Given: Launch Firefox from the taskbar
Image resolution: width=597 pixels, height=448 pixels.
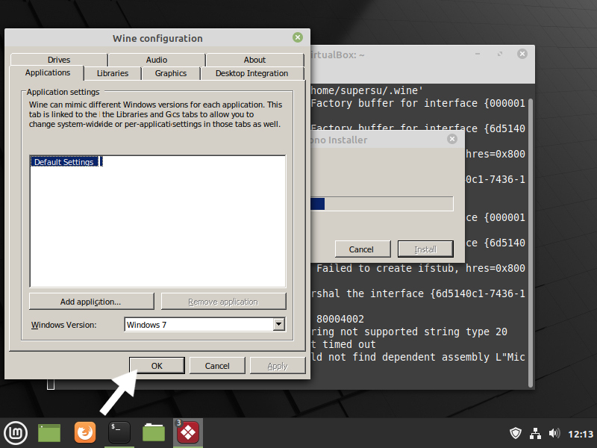Looking at the screenshot, I should click(84, 433).
